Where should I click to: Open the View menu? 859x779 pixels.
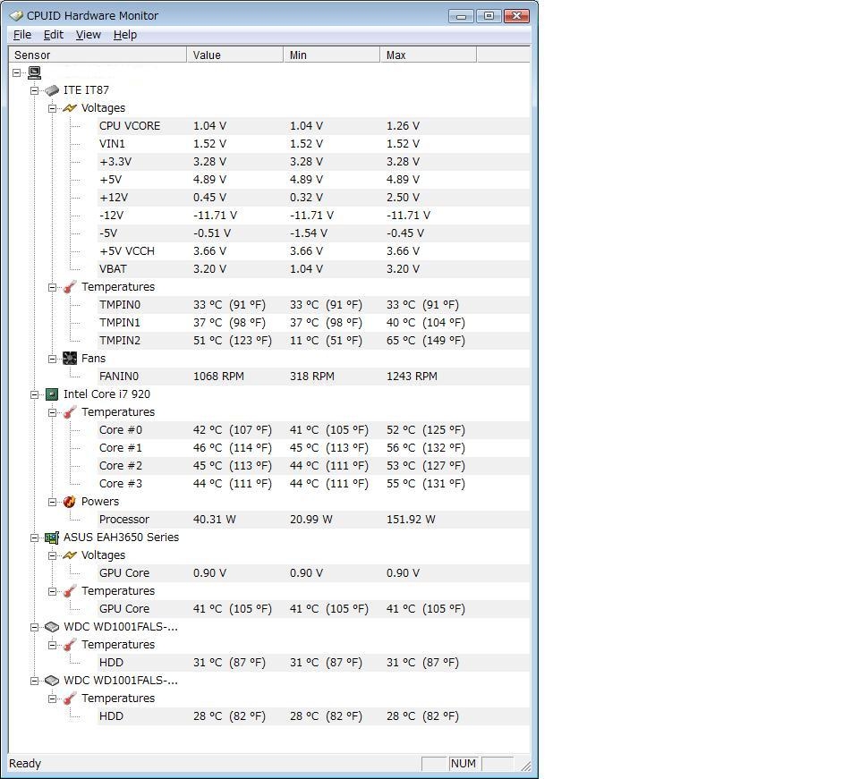89,35
